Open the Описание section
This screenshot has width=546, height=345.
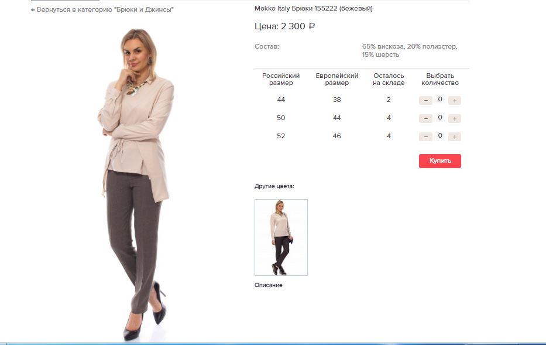click(269, 285)
